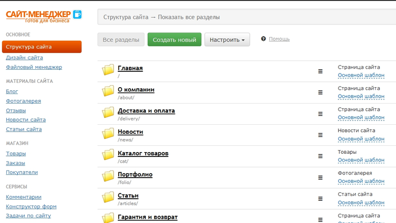The width and height of the screenshot is (396, 223).
Task: Click folder icon of Гарантия и возврат row
Action: point(108,218)
